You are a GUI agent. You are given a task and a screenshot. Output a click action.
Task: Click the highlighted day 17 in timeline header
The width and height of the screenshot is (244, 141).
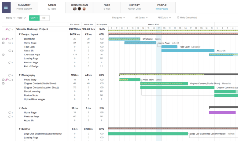[x=159, y=28]
